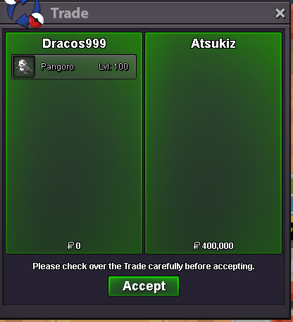The width and height of the screenshot is (293, 322).
Task: Click the Trade pokeball-arrows logo icon
Action: [x=25, y=13]
